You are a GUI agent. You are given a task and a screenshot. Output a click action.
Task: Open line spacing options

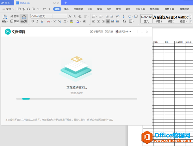(118, 21)
